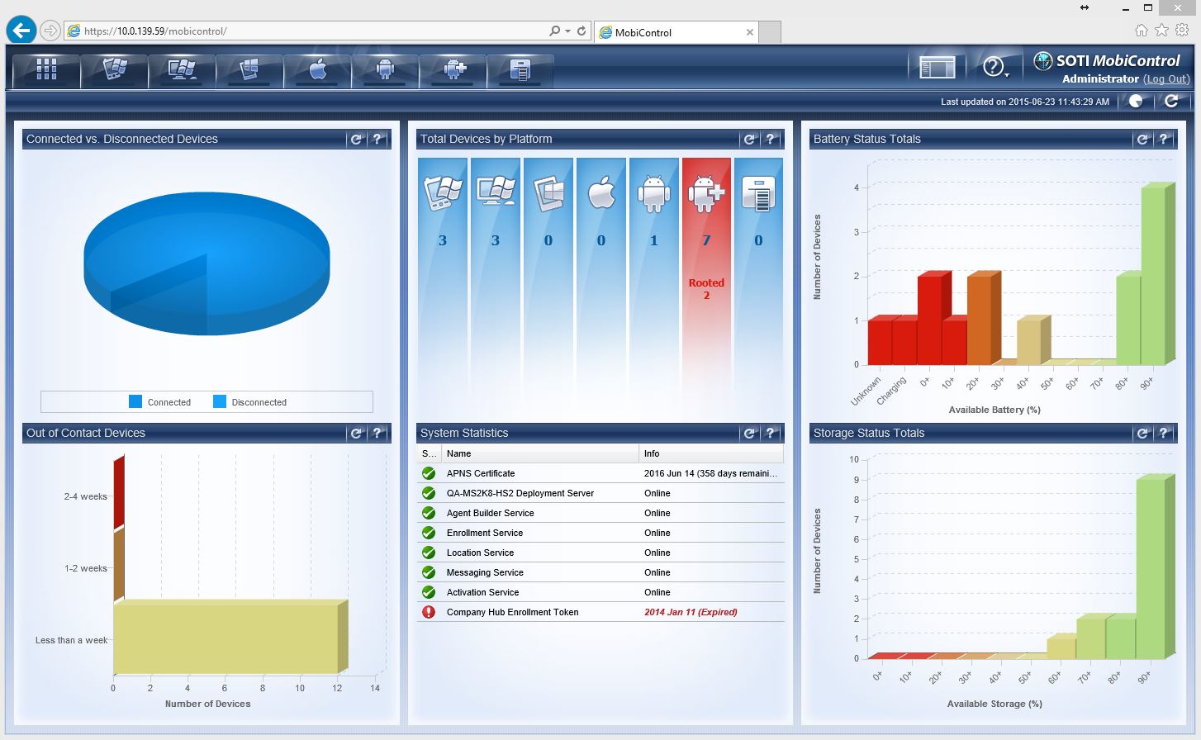This screenshot has height=740, width=1201.
Task: Refresh the Storage Status Totals panel
Action: (1142, 434)
